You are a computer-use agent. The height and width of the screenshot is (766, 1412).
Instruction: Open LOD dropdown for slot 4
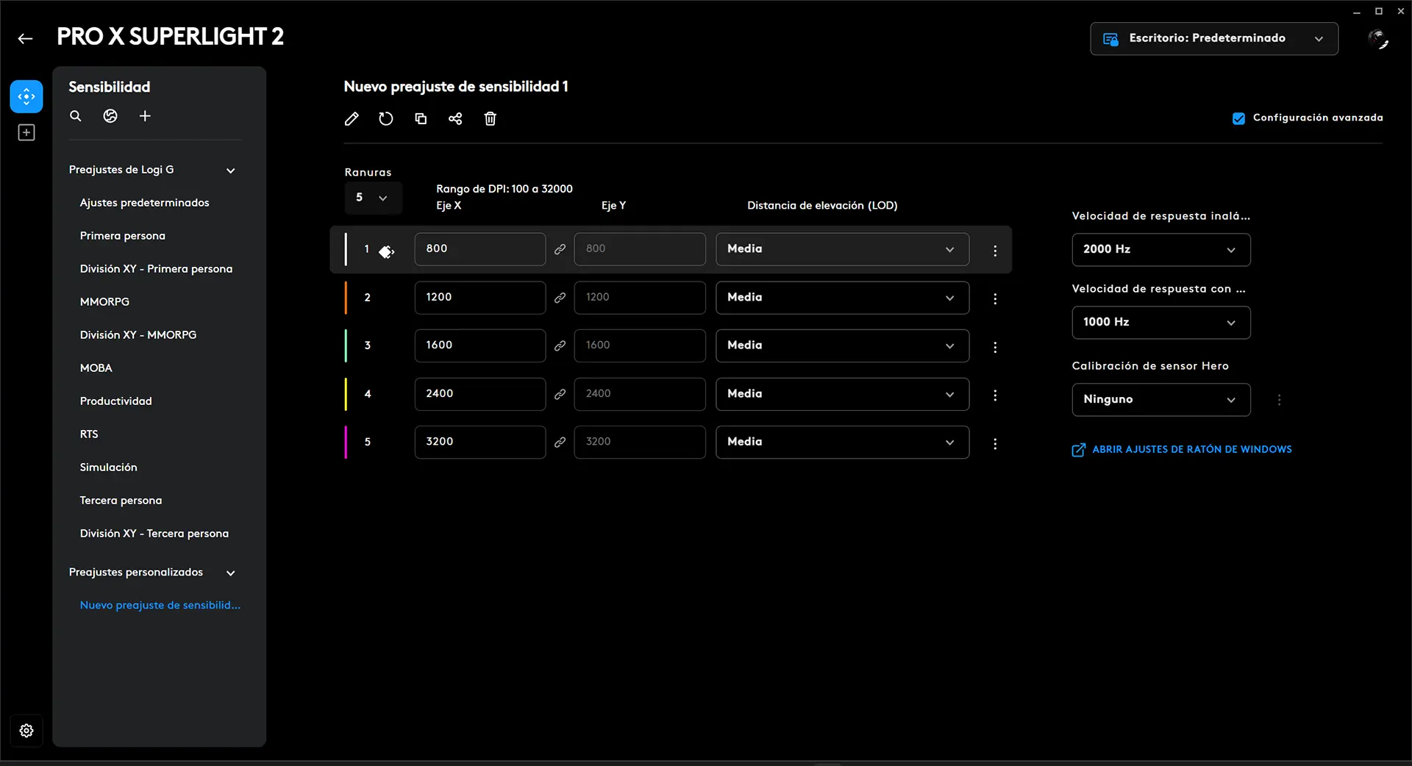(x=843, y=394)
